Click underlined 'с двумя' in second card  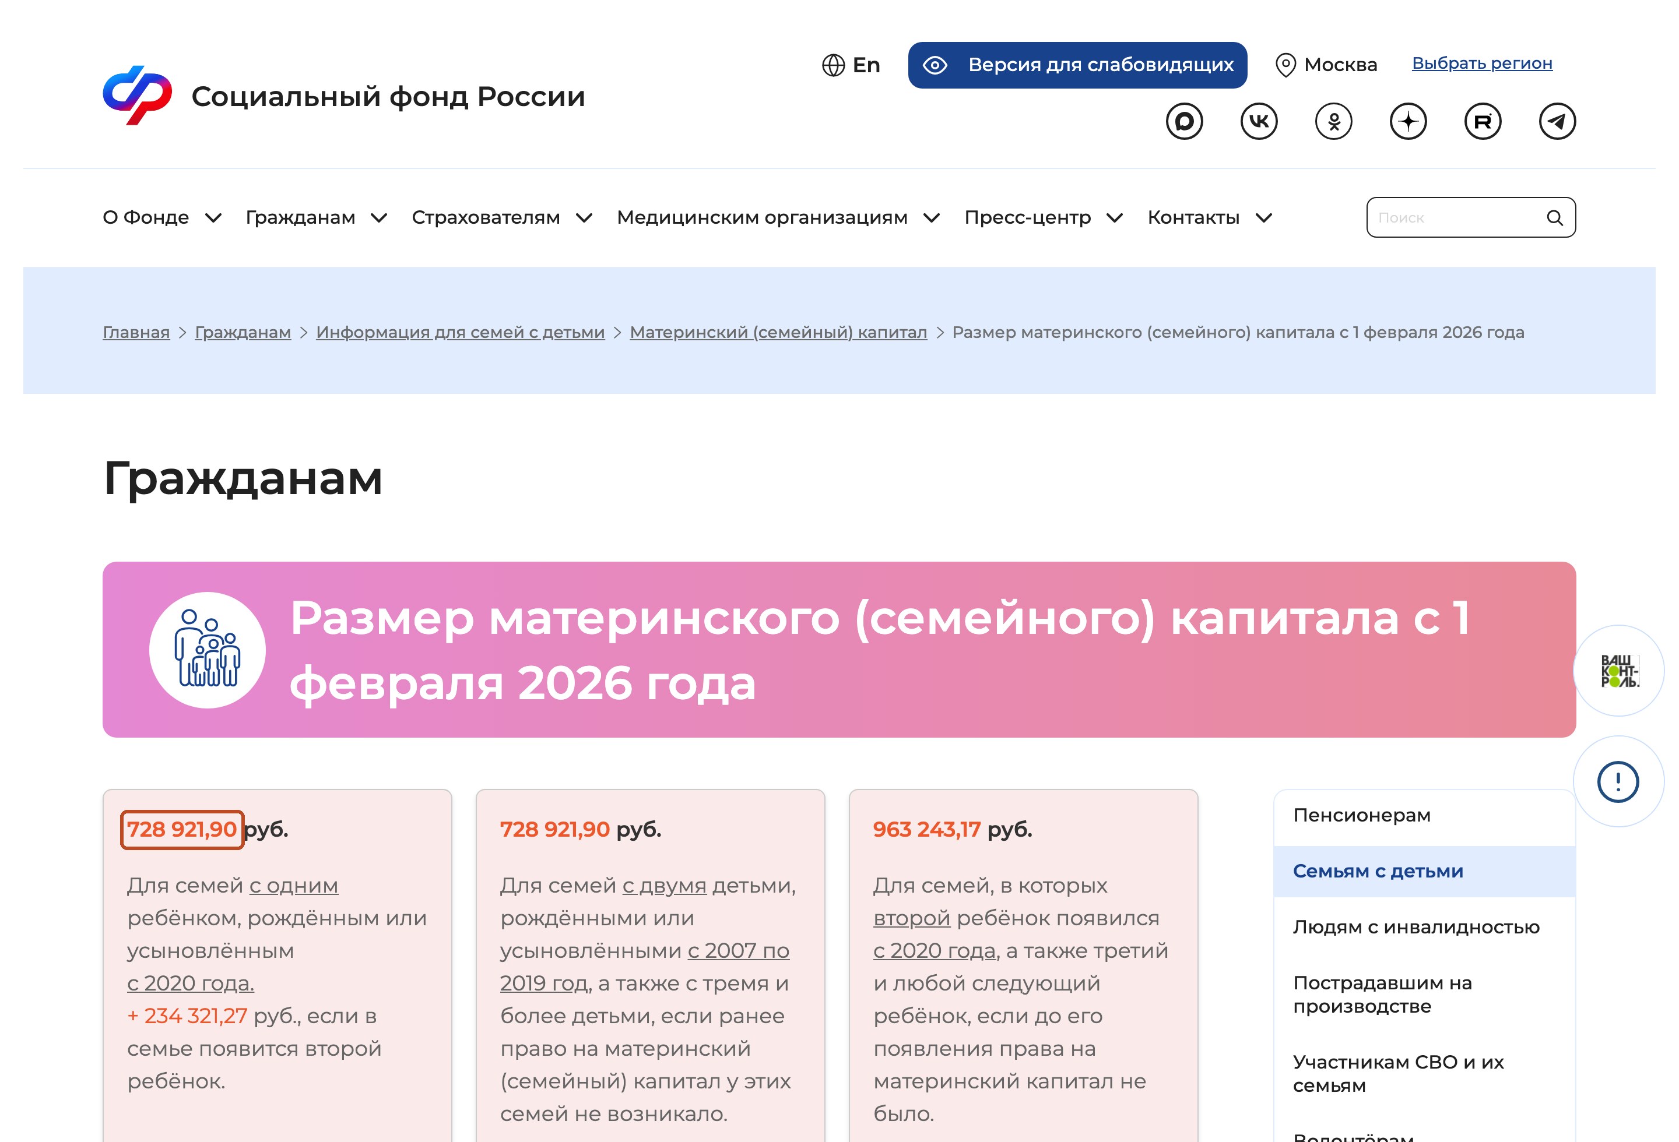[x=664, y=886]
